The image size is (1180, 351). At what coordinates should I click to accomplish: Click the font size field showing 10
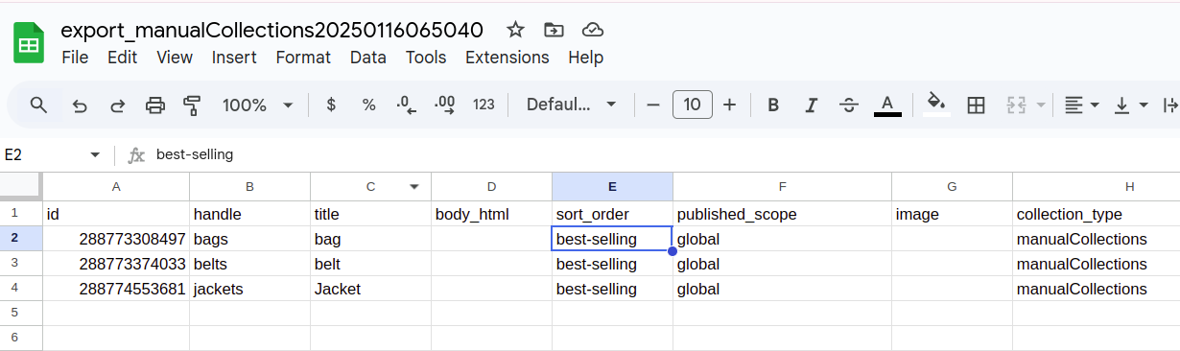coord(692,105)
